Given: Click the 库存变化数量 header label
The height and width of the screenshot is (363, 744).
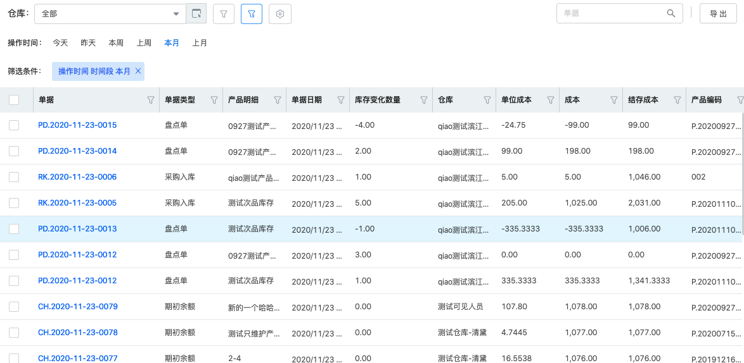Looking at the screenshot, I should (378, 100).
